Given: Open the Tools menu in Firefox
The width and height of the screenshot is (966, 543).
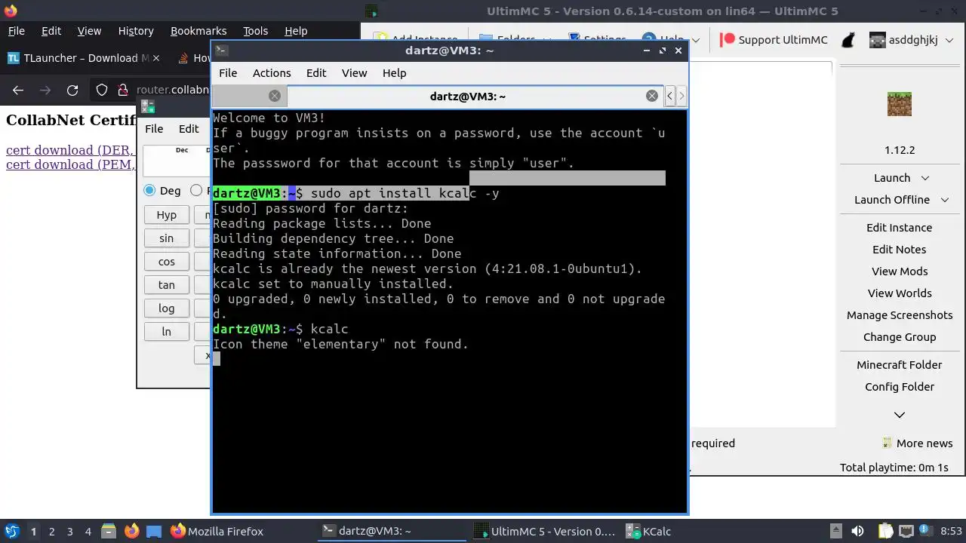Looking at the screenshot, I should (x=256, y=31).
